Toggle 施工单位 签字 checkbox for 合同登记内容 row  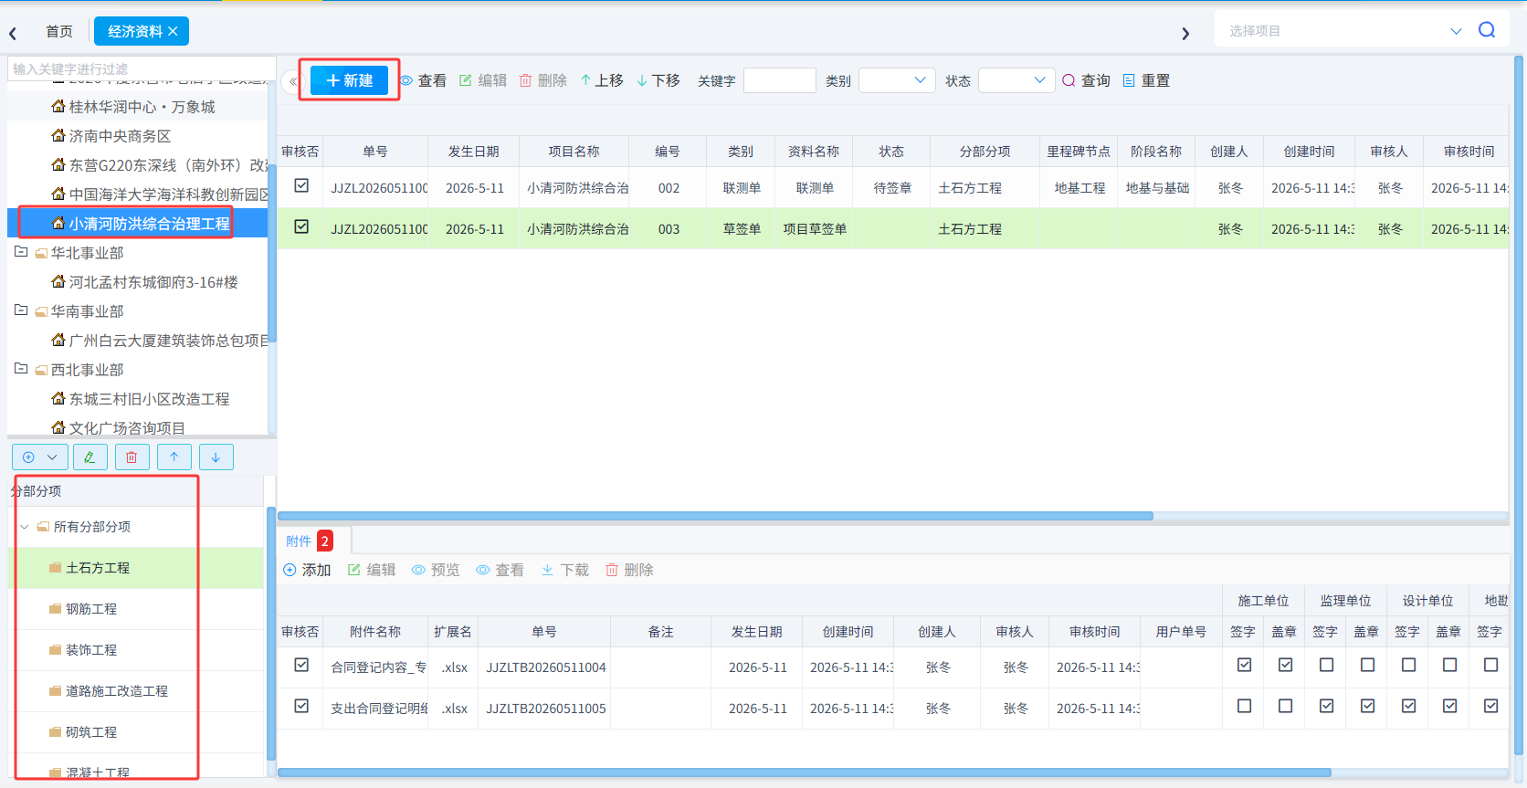[x=1244, y=666]
